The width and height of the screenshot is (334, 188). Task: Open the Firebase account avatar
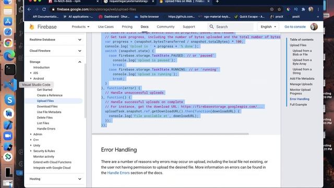click(x=314, y=27)
